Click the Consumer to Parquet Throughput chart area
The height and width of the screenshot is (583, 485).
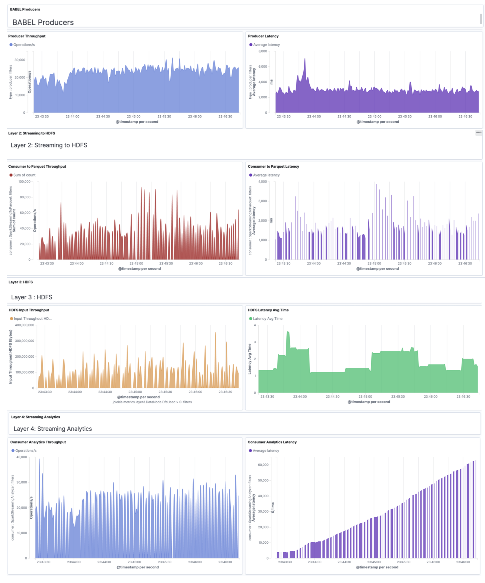(139, 221)
